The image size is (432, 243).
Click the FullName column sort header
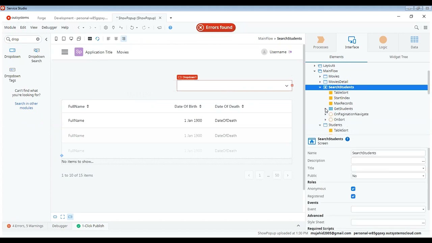[79, 106]
